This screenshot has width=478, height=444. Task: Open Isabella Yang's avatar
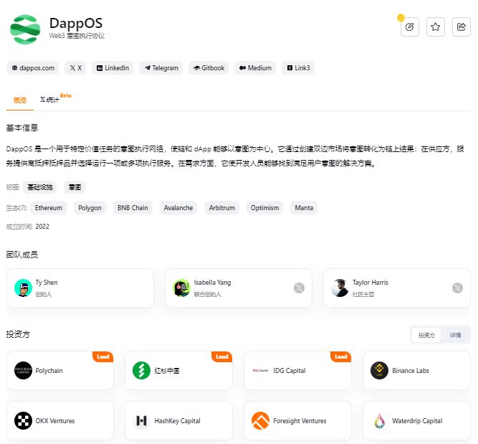click(x=182, y=288)
